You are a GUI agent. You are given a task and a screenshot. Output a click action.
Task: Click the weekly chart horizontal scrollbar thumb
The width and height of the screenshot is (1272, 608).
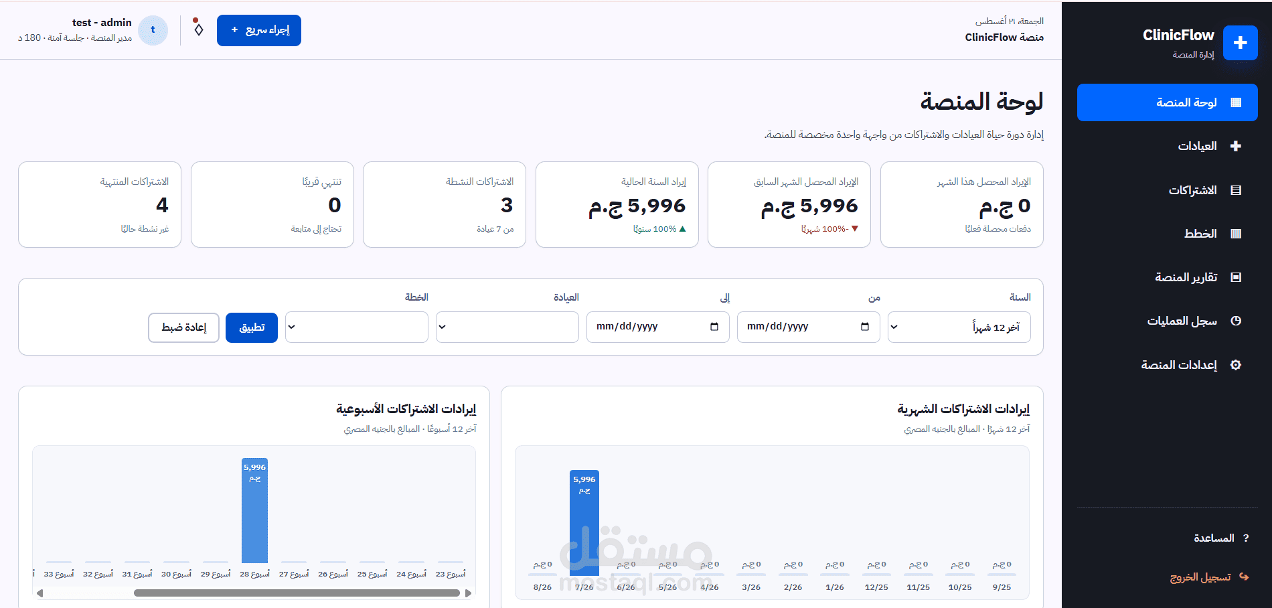click(x=297, y=593)
